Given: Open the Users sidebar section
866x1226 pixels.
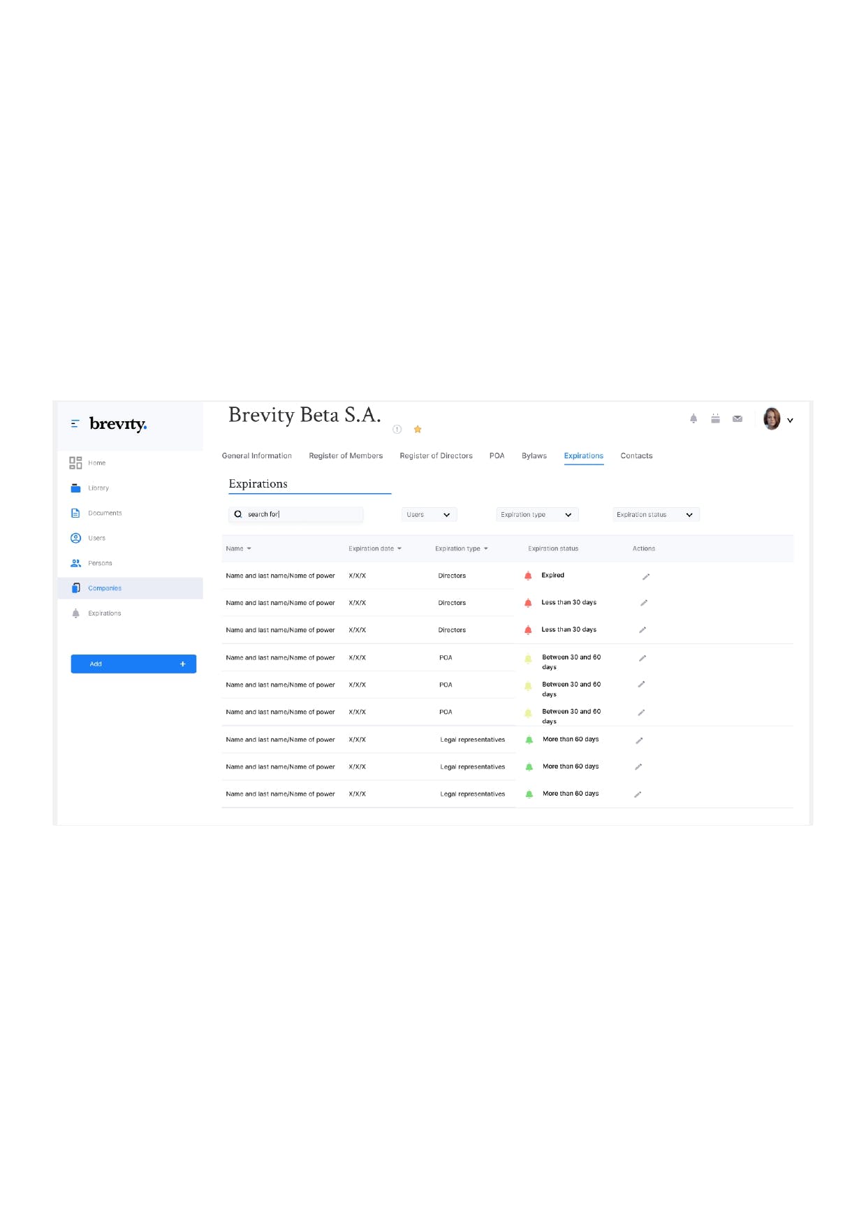Looking at the screenshot, I should click(x=96, y=538).
